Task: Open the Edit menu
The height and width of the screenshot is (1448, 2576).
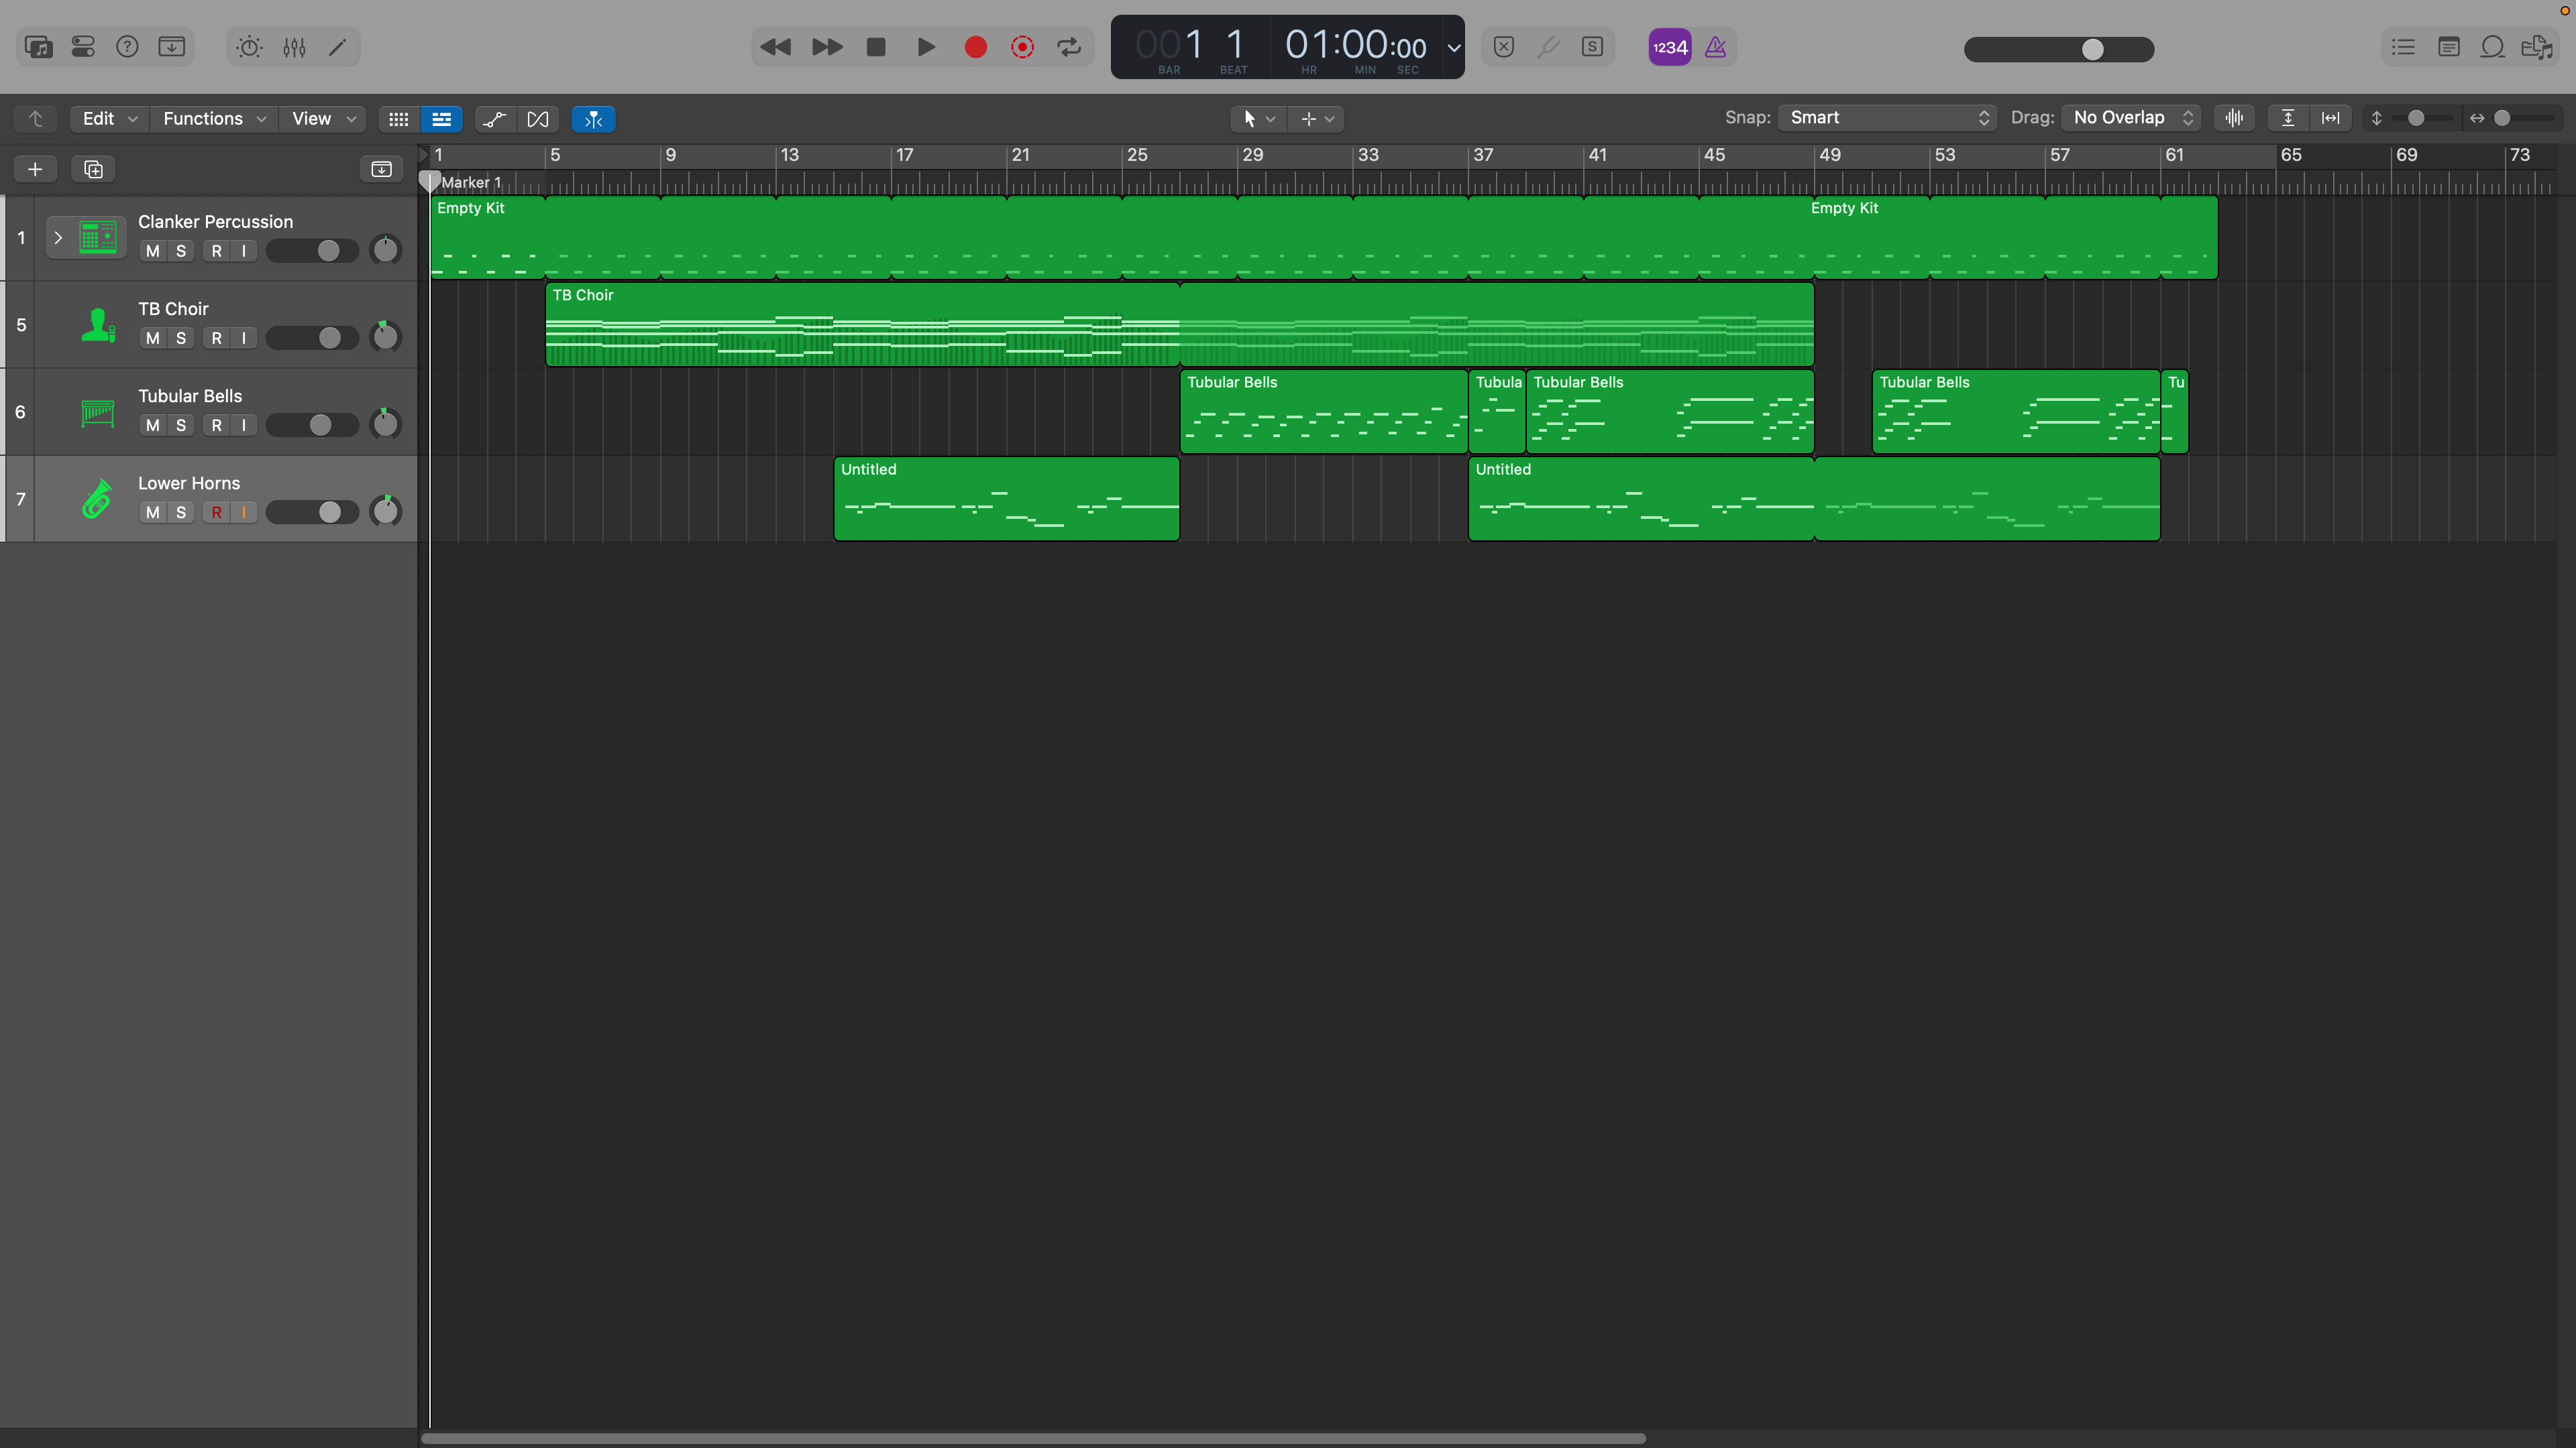Action: coord(110,119)
